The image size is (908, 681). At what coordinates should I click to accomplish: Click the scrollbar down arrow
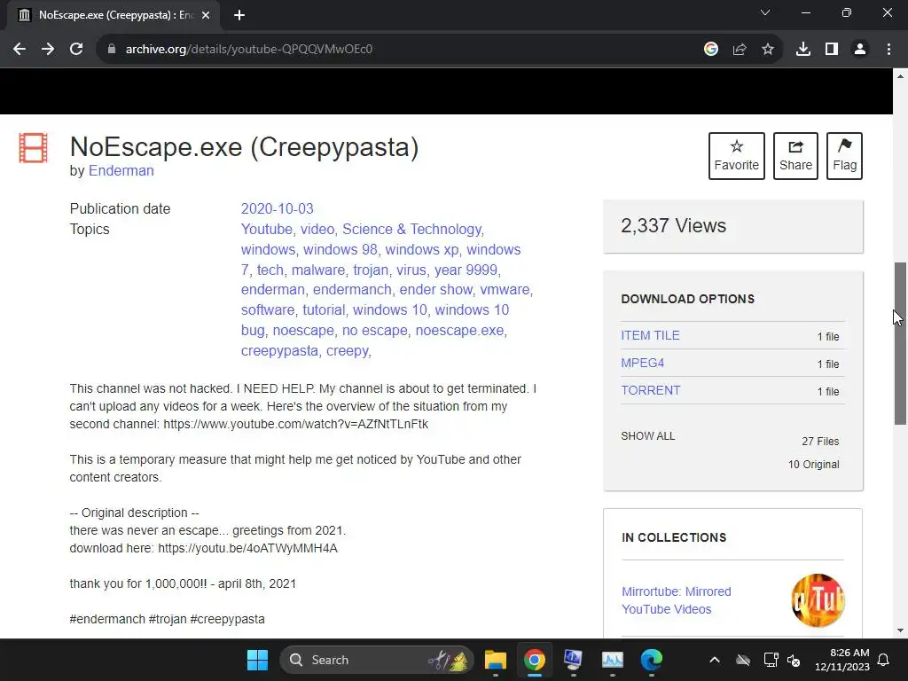click(x=900, y=630)
